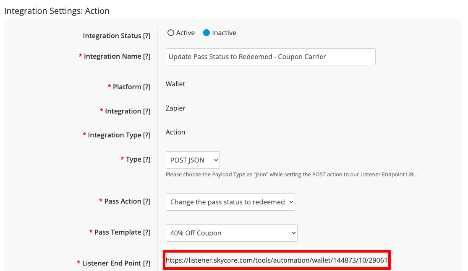
Task: Click the Action integration type value
Action: [175, 132]
